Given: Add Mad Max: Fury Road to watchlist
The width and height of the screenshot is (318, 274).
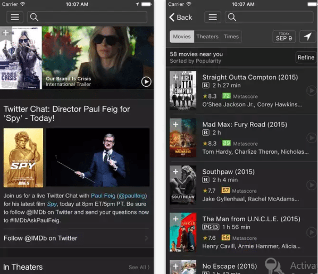Looking at the screenshot, I should 175,124.
